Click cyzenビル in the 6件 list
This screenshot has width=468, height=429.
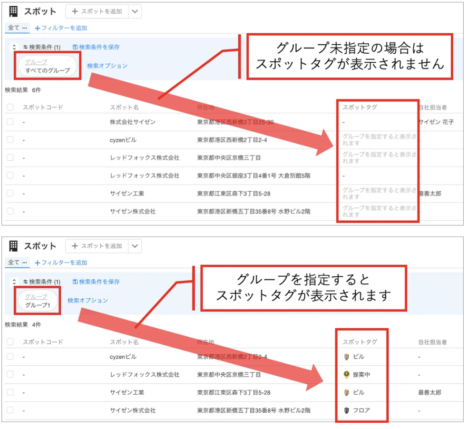click(x=123, y=140)
